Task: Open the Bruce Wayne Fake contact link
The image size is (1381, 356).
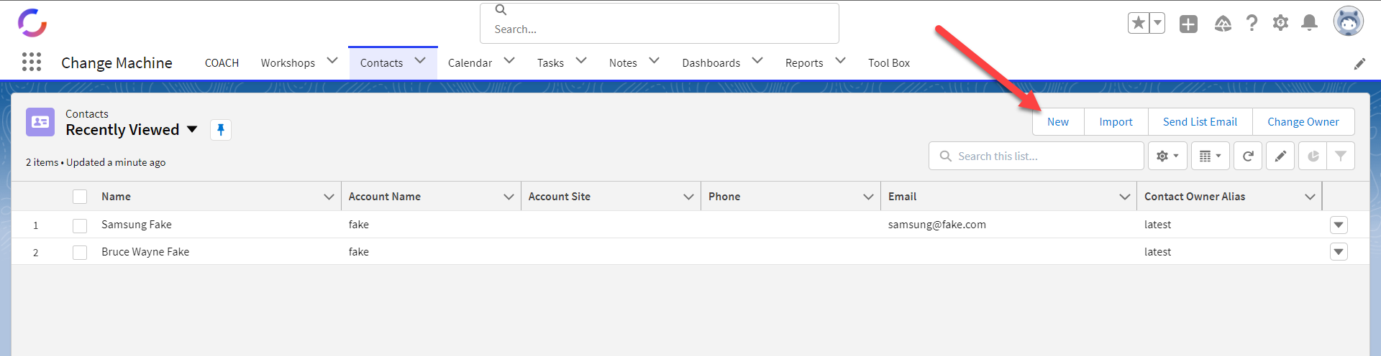Action: click(145, 252)
